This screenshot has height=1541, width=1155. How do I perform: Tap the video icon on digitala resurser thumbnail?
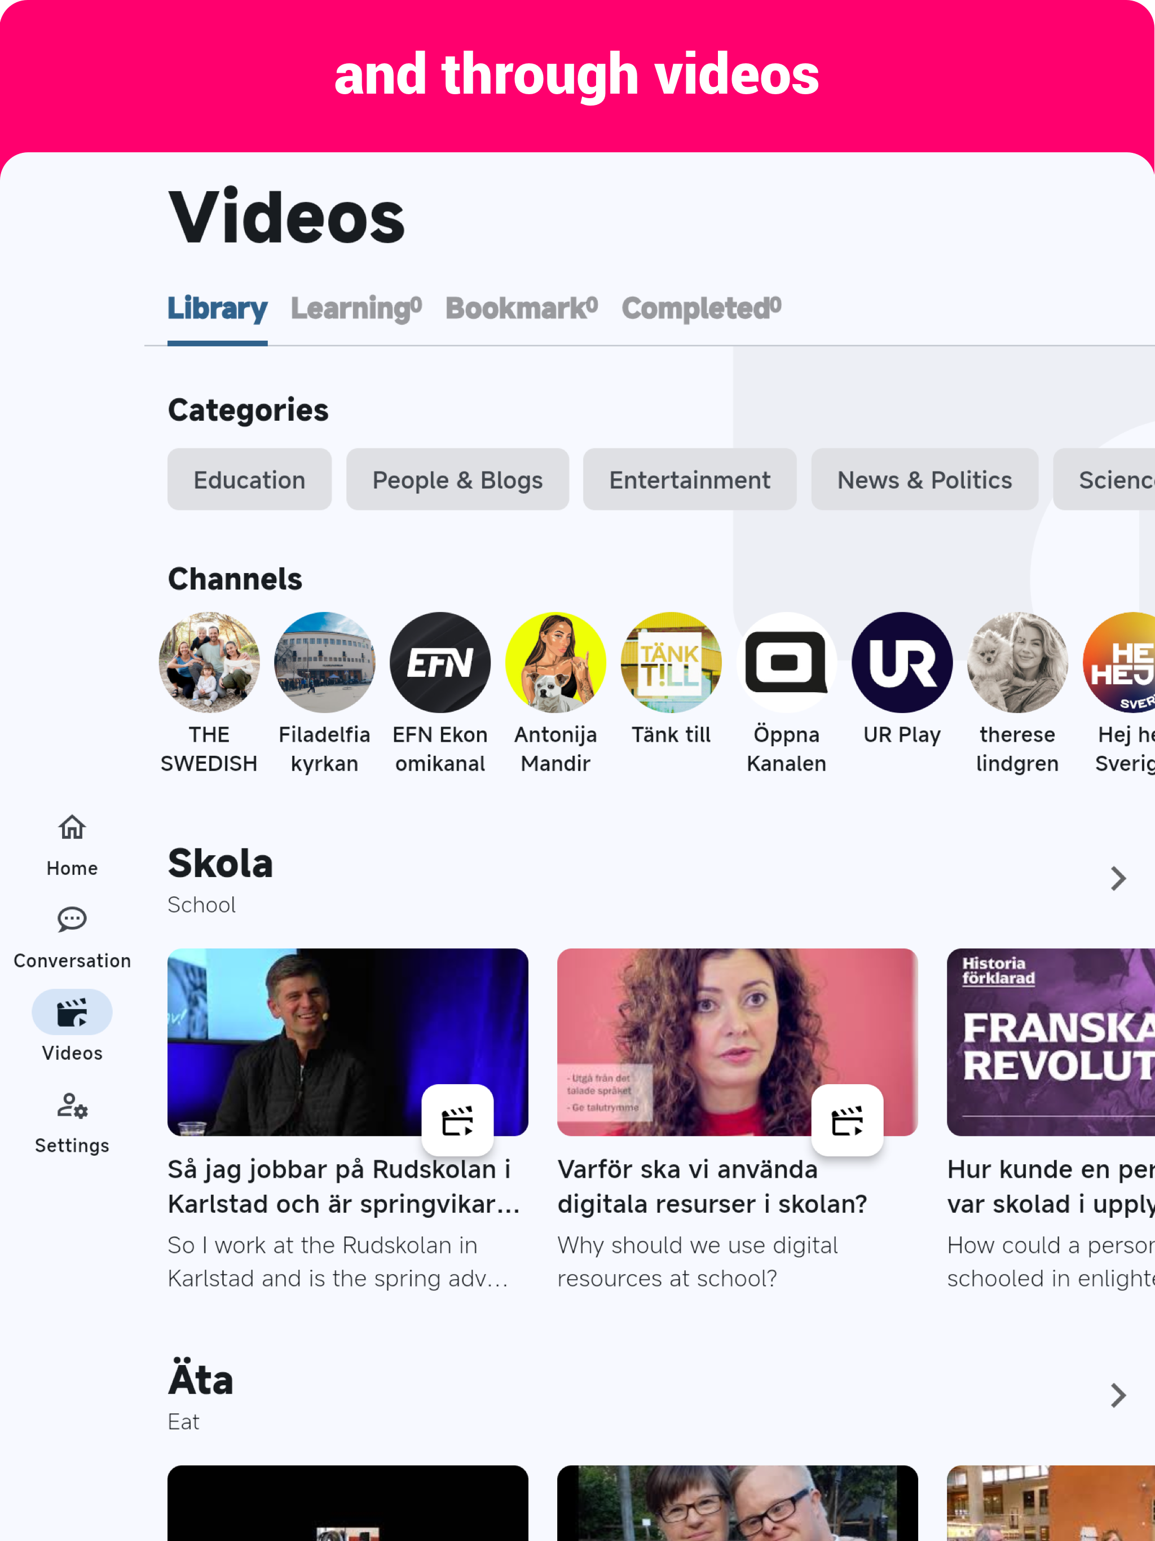click(847, 1120)
